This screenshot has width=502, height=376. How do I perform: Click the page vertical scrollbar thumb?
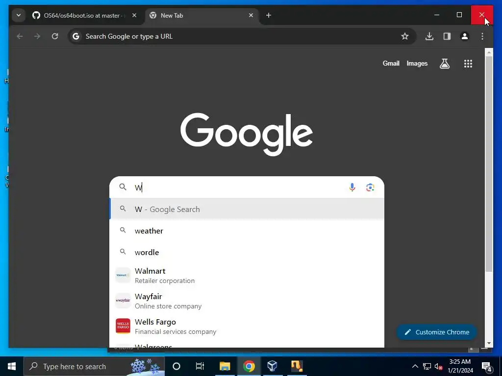[x=489, y=164]
